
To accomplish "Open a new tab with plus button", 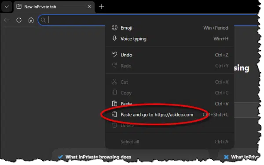I will pyautogui.click(x=101, y=7).
